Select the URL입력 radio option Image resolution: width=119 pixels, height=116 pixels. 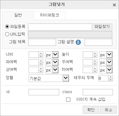tap(7, 34)
